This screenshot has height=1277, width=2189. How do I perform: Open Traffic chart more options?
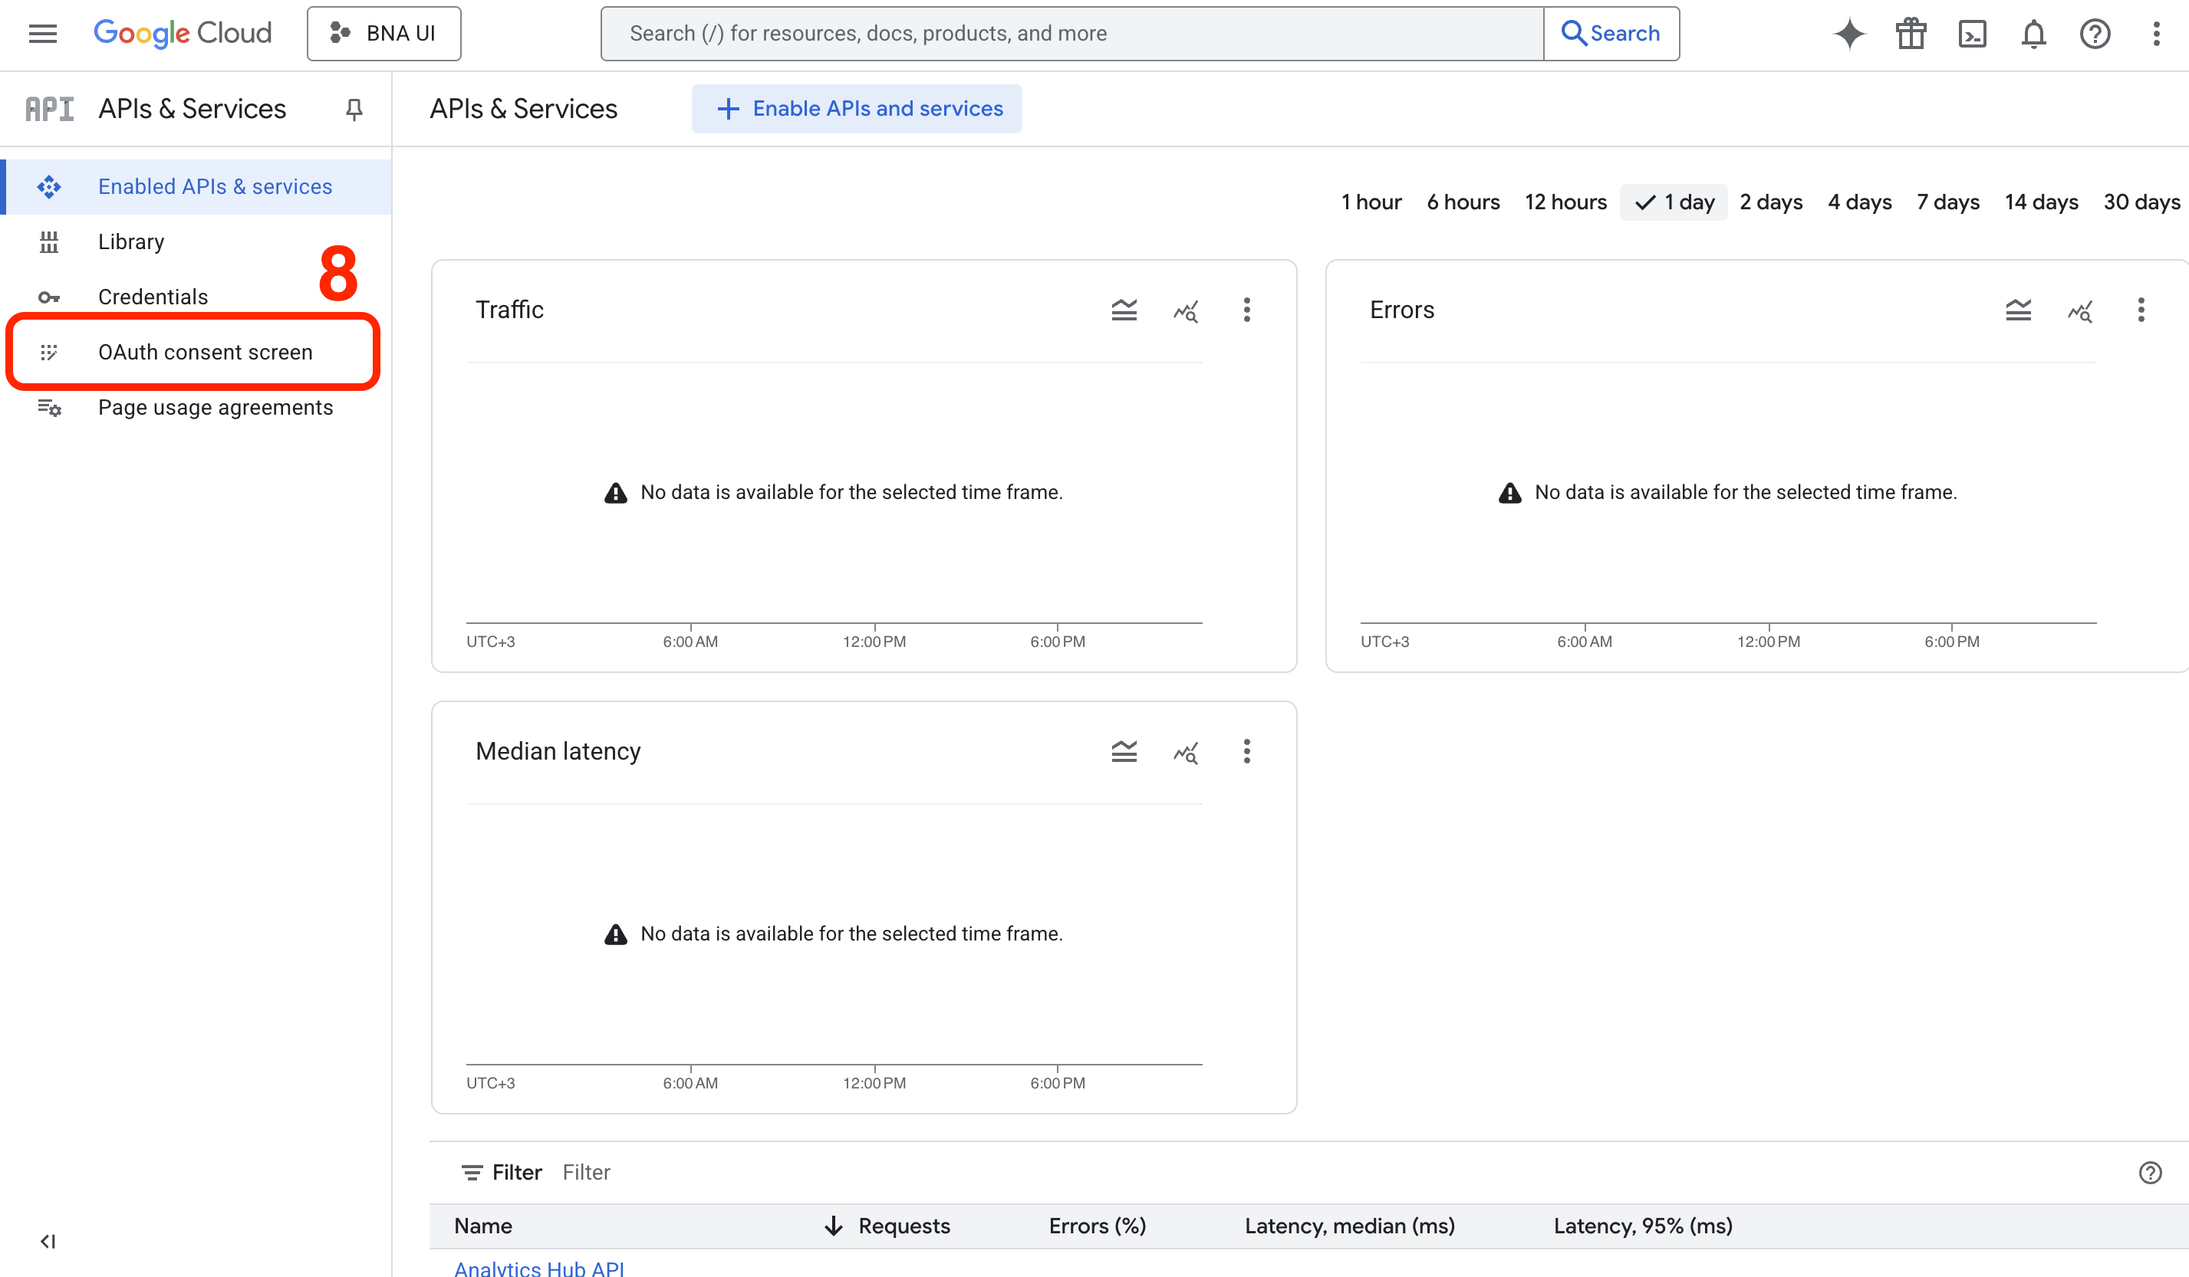tap(1246, 310)
